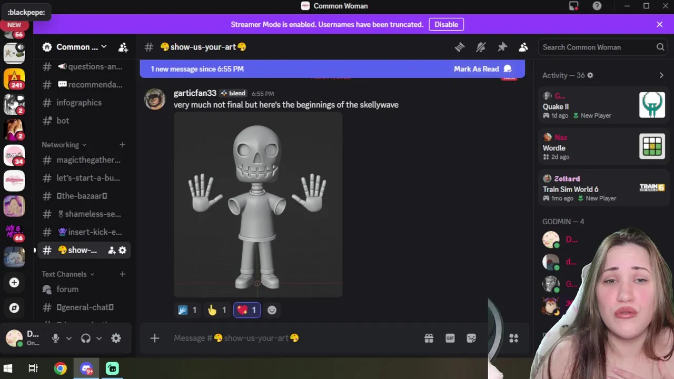Open the forum channel
674x379 pixels.
[84, 289]
